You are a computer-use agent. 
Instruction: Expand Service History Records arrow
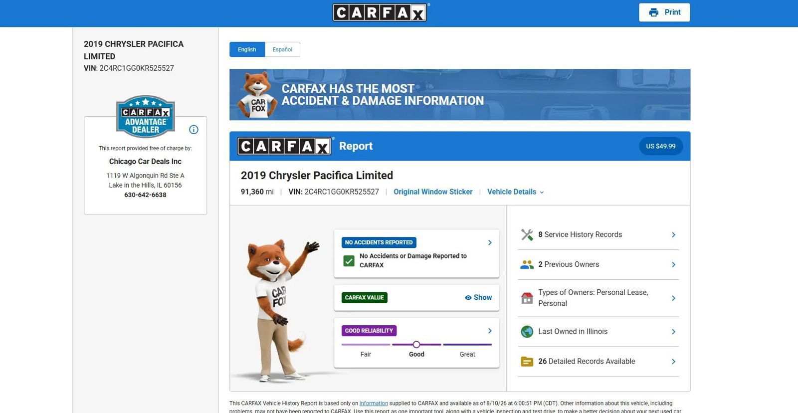click(x=673, y=234)
